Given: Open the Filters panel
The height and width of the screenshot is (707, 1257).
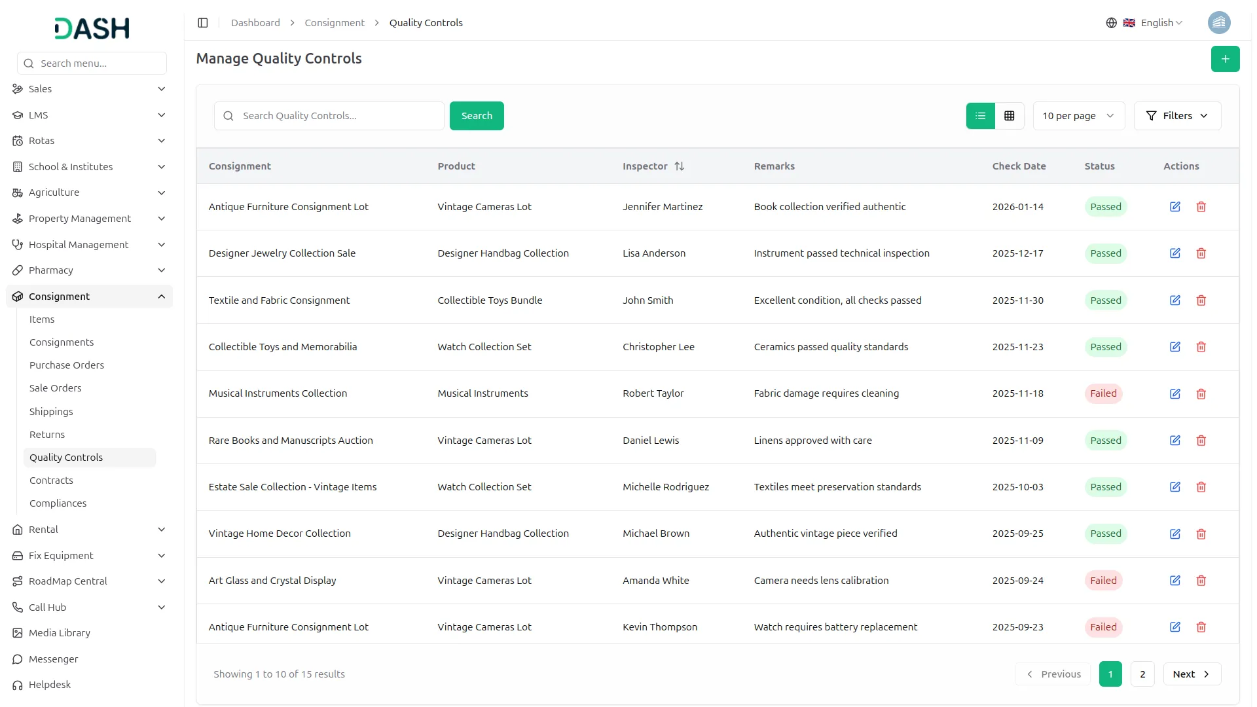Looking at the screenshot, I should click(x=1177, y=115).
